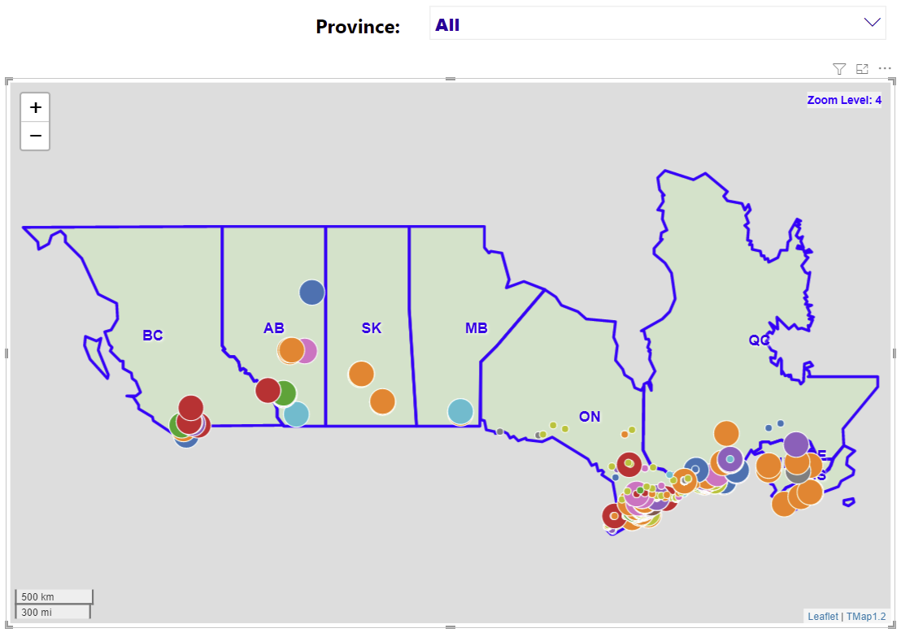Click the 300 mi scale bar

tap(52, 612)
